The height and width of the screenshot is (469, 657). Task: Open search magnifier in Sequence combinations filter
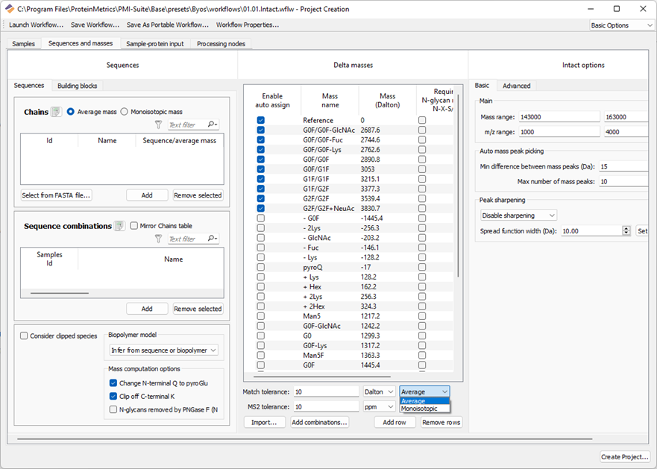click(212, 239)
